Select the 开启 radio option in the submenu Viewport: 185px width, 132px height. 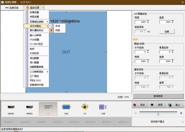pyautogui.click(x=58, y=31)
